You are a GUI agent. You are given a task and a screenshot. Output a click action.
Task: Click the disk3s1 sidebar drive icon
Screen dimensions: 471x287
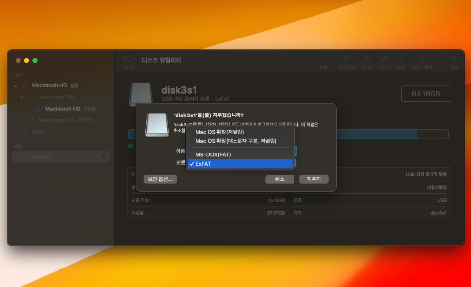(x=25, y=157)
